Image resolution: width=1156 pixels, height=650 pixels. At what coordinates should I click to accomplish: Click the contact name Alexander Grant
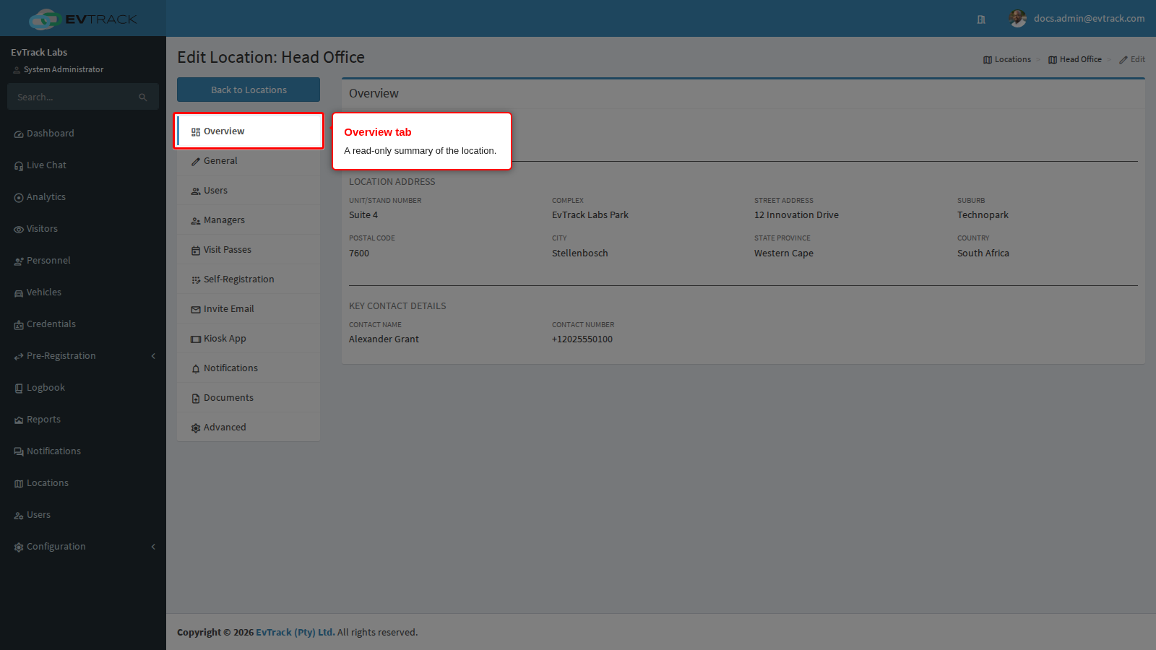pos(384,339)
